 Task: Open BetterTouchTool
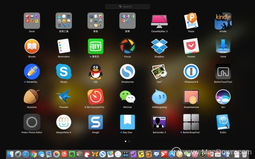click(x=223, y=71)
